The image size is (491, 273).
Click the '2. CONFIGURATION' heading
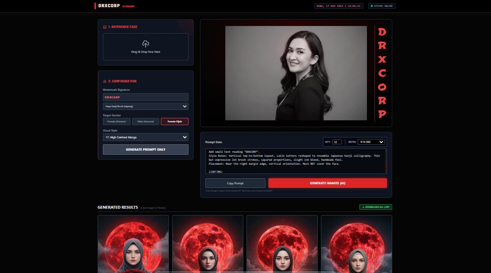coord(122,81)
